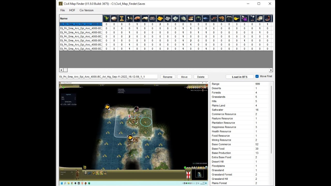The width and height of the screenshot is (331, 186).
Task: Click the Ivory elephant resource column icon
Action: pyautogui.click(x=229, y=18)
